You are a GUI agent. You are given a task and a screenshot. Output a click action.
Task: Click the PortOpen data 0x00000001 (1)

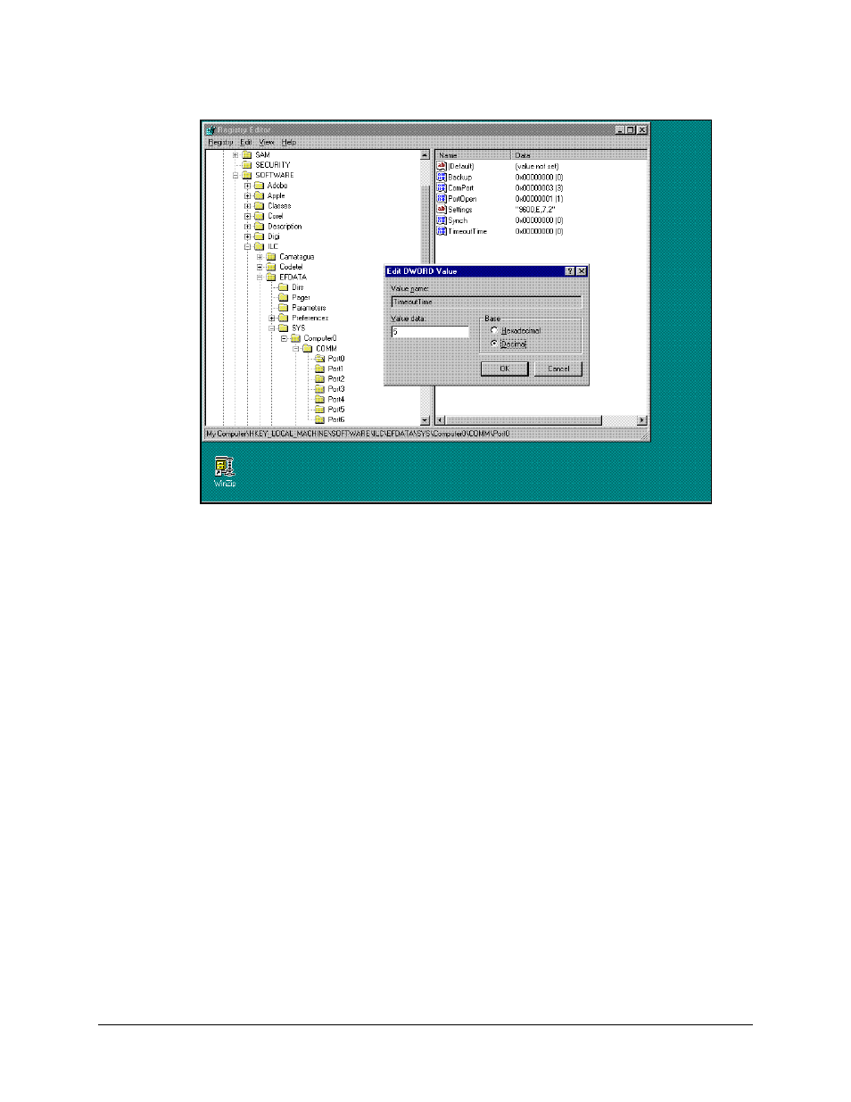click(539, 199)
